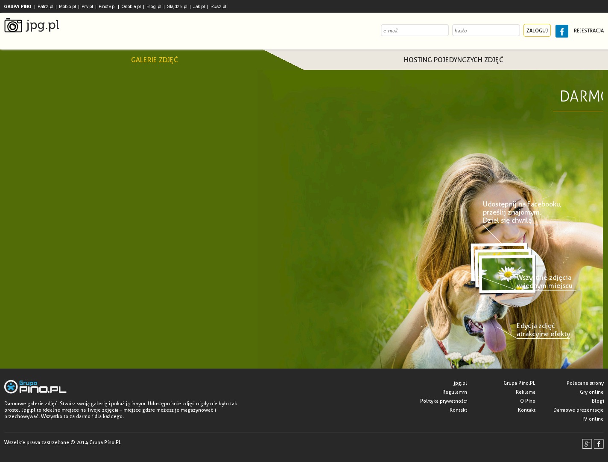This screenshot has width=608, height=462.
Task: Log in with the Facebook icon
Action: (561, 31)
